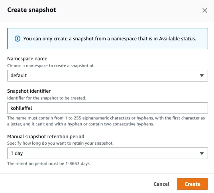
Task: Open the Namespace name dropdown showing default
Action: pos(108,76)
